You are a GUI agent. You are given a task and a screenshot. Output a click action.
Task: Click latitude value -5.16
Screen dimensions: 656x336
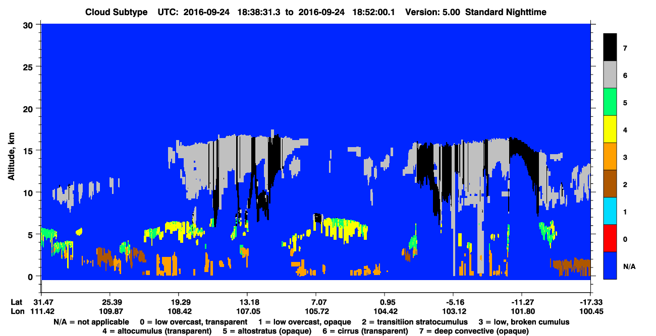[x=453, y=302]
